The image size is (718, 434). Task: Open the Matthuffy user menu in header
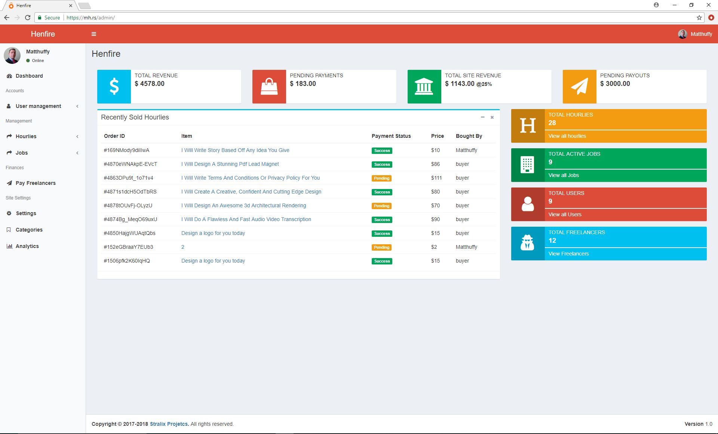pos(695,34)
